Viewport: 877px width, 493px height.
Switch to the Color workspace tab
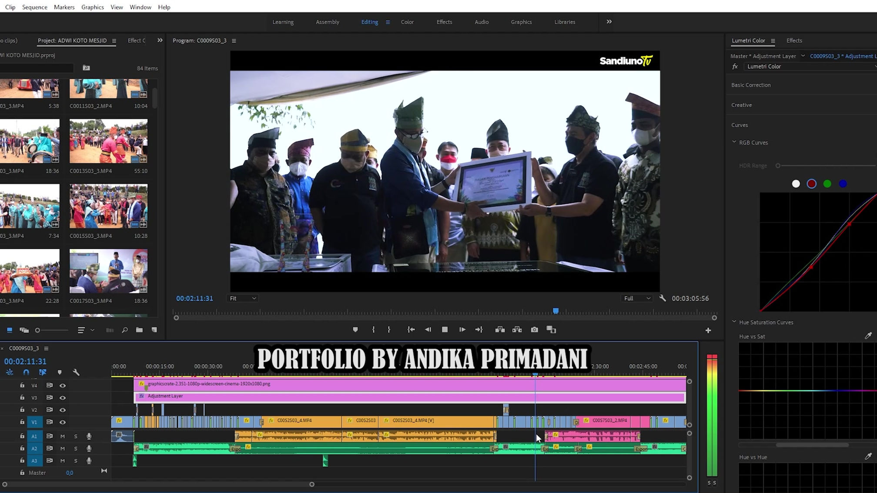pyautogui.click(x=407, y=22)
